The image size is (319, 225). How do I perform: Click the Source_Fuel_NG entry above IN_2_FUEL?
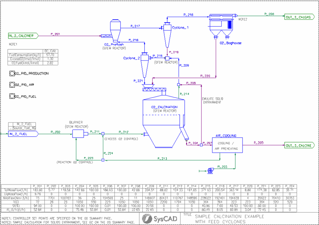tap(24, 128)
